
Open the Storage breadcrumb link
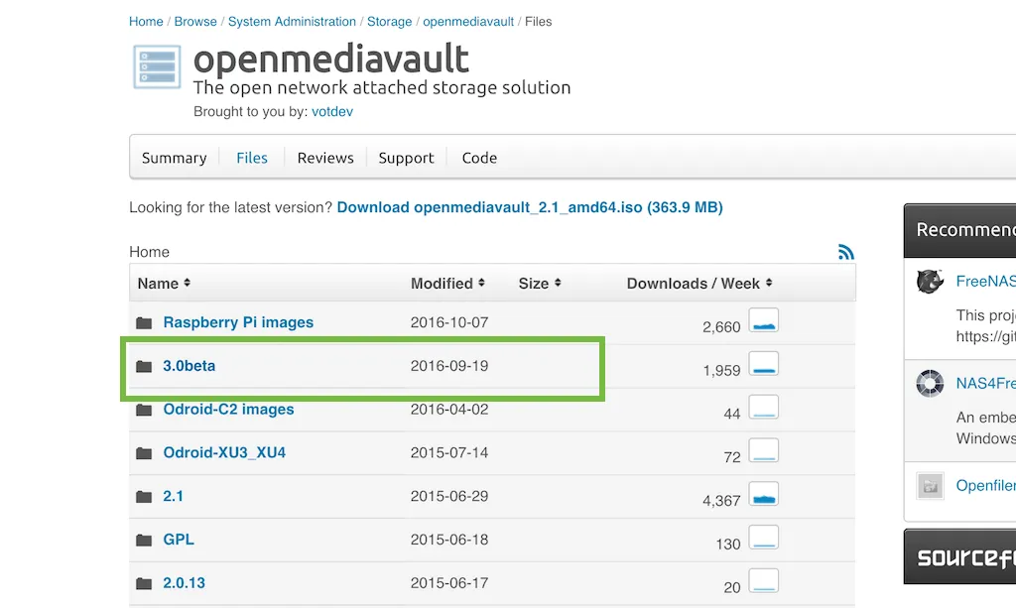(x=389, y=22)
